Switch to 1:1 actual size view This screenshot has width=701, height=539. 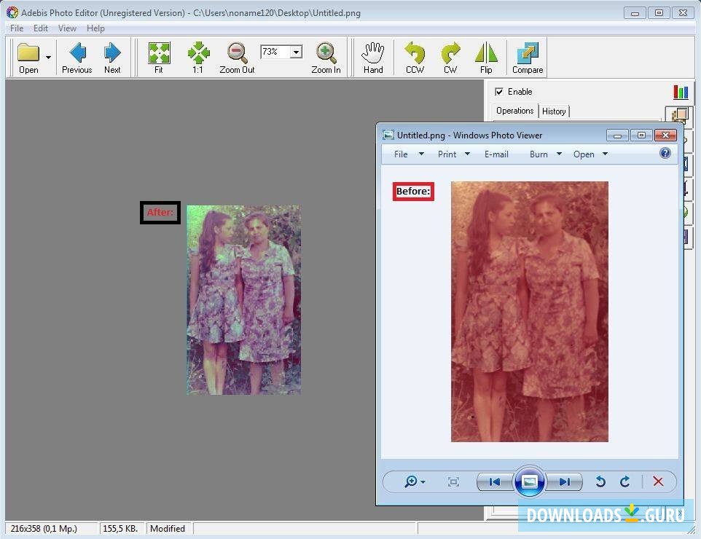click(197, 57)
